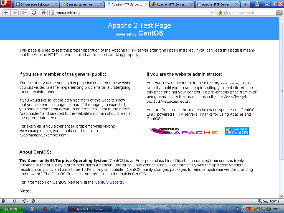Open the closed tabs trash can
Viewport: 284px width, 213px height.
pyautogui.click(x=257, y=4)
